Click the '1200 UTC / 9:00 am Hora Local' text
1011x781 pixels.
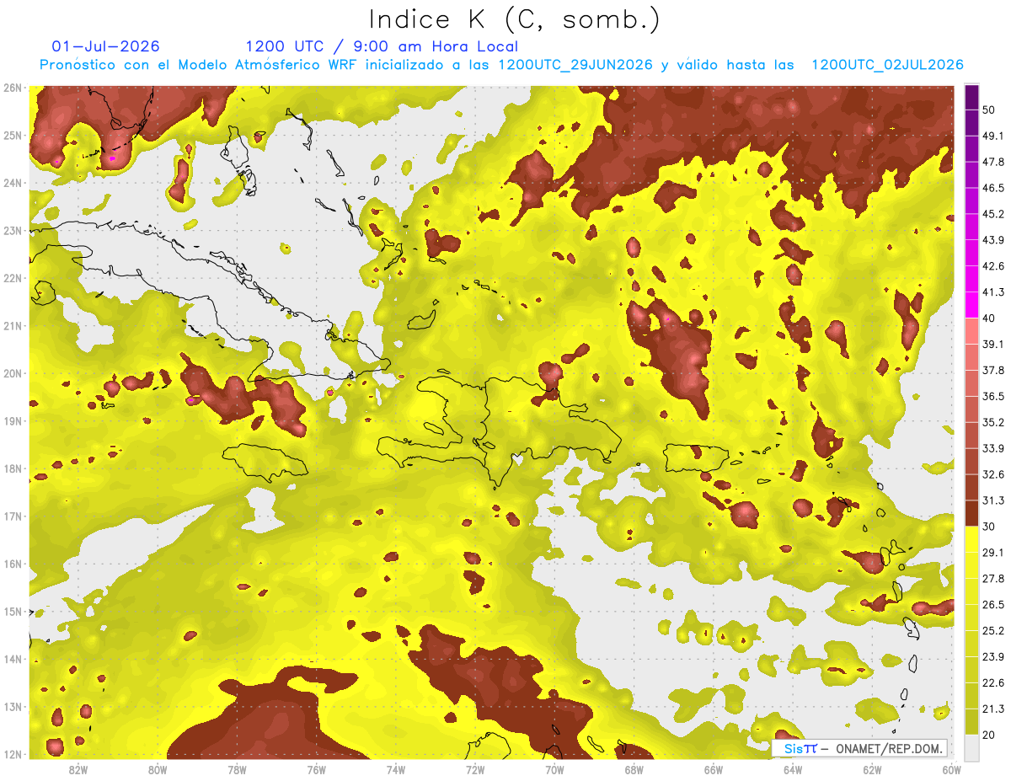point(382,46)
